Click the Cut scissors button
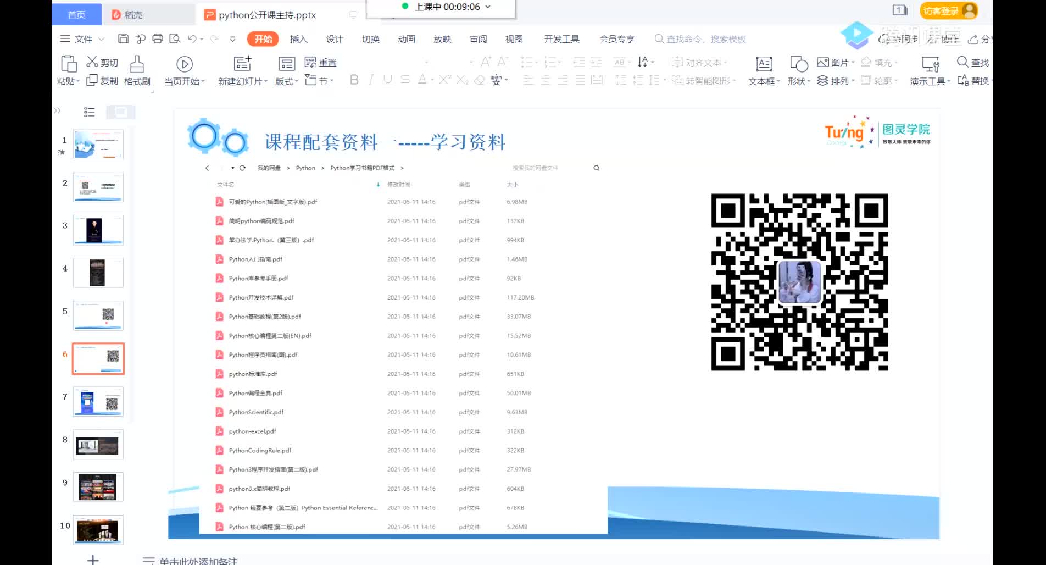1046x565 pixels. click(x=102, y=62)
